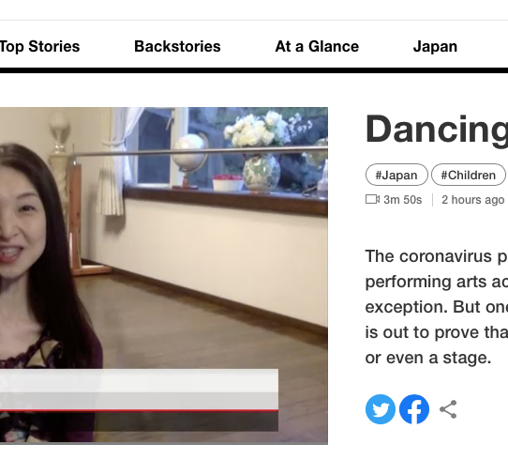
Task: Select the At a Glance tab
Action: pos(317,46)
